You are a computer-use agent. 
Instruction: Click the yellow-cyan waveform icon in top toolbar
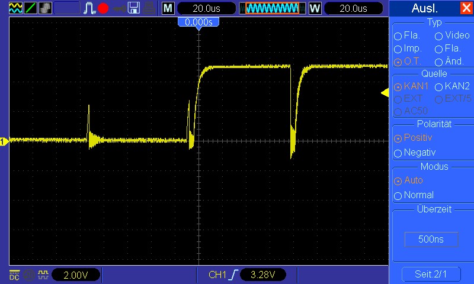pos(10,8)
